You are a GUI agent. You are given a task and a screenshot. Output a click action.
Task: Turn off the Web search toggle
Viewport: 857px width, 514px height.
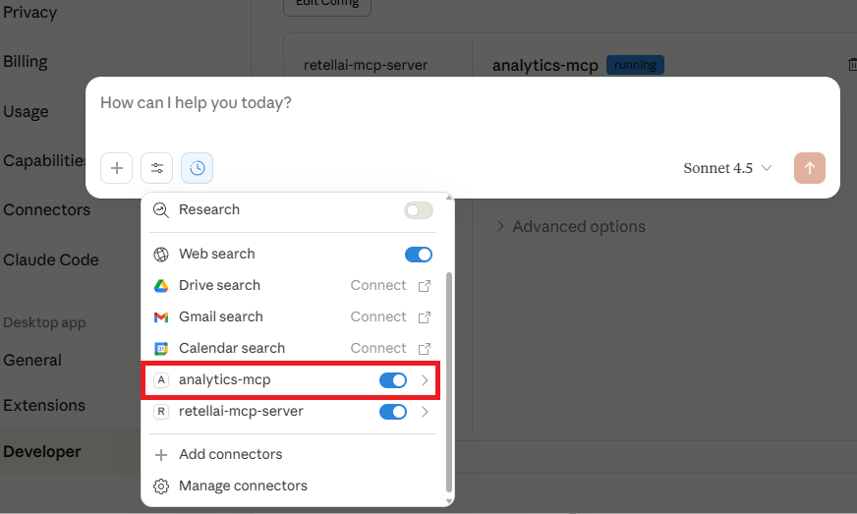click(418, 255)
